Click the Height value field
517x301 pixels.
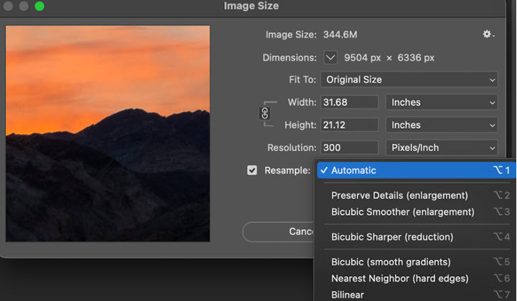click(x=348, y=125)
